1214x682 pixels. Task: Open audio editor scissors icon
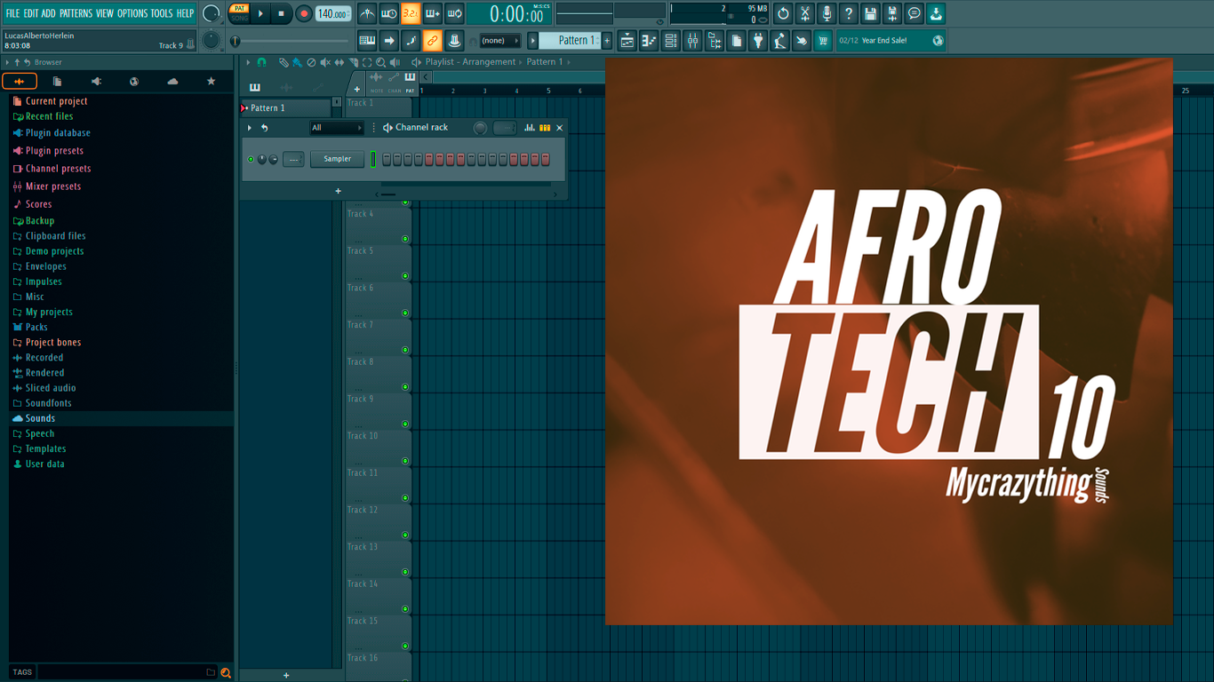click(x=805, y=13)
